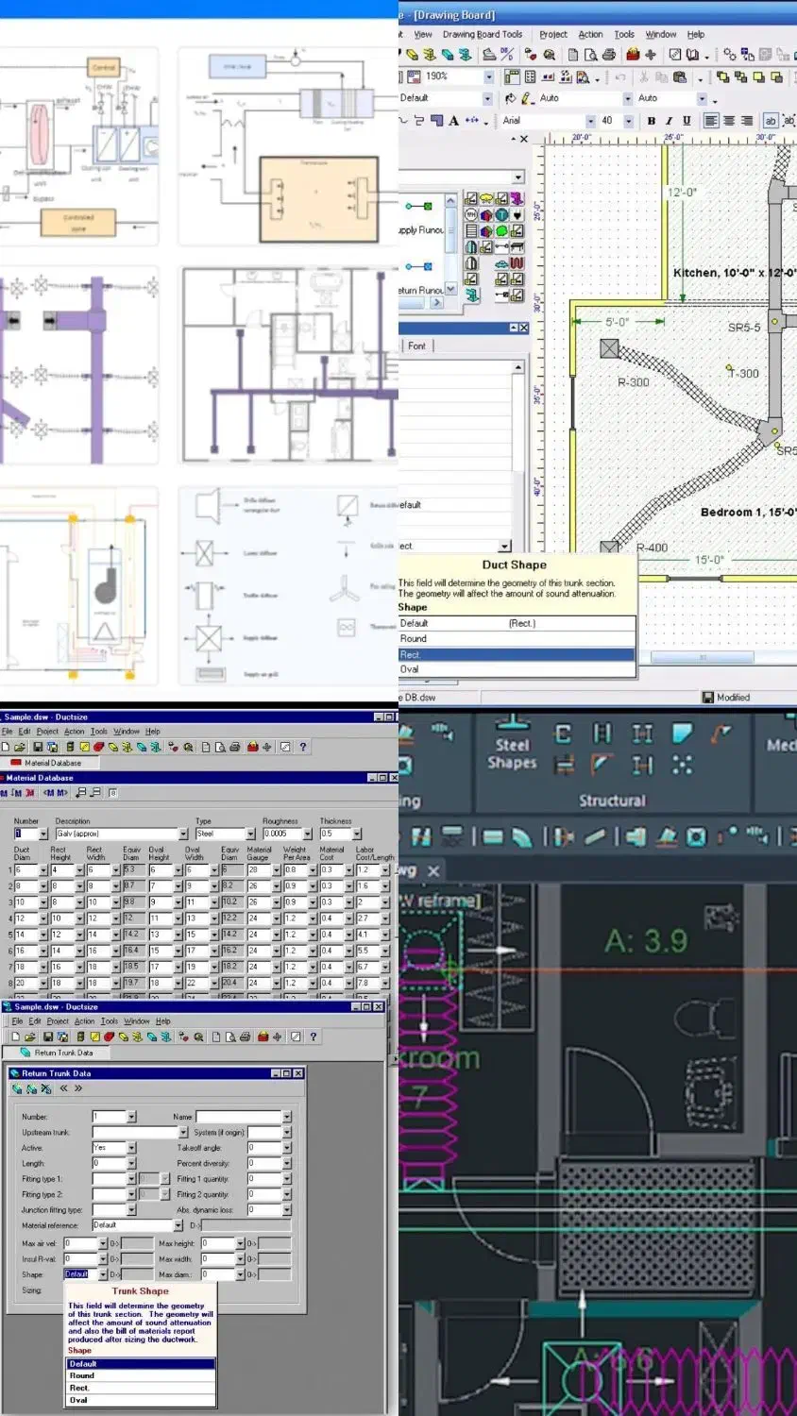This screenshot has width=797, height=1416.
Task: Select Oval in Duct Shape list
Action: coord(517,669)
